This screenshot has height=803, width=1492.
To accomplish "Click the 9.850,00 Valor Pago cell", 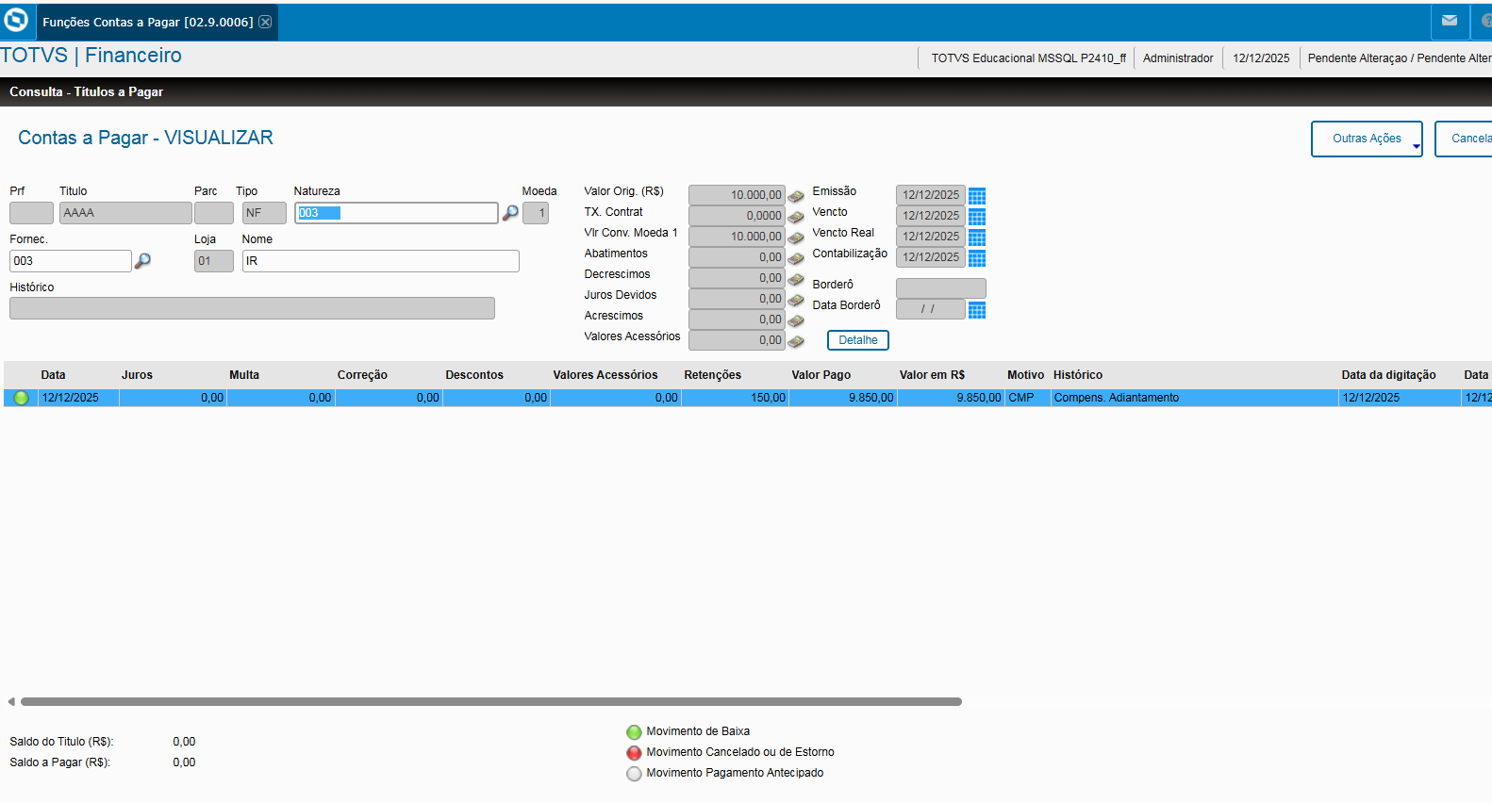I will pos(843,398).
